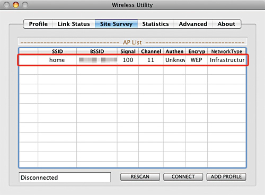Viewport: 265px width, 195px height.
Task: Click the 'Unknov' authentication cell
Action: [175, 60]
